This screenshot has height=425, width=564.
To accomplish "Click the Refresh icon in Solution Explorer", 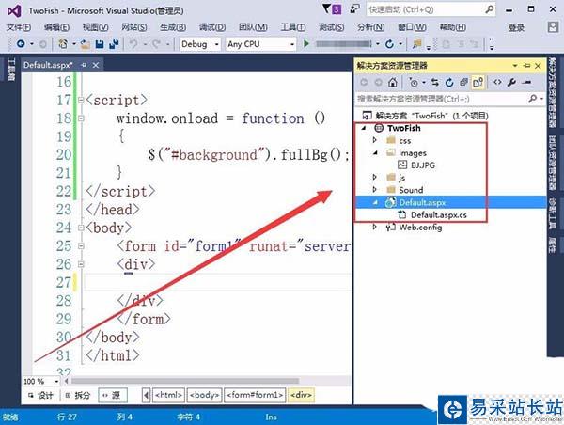I will 449,83.
